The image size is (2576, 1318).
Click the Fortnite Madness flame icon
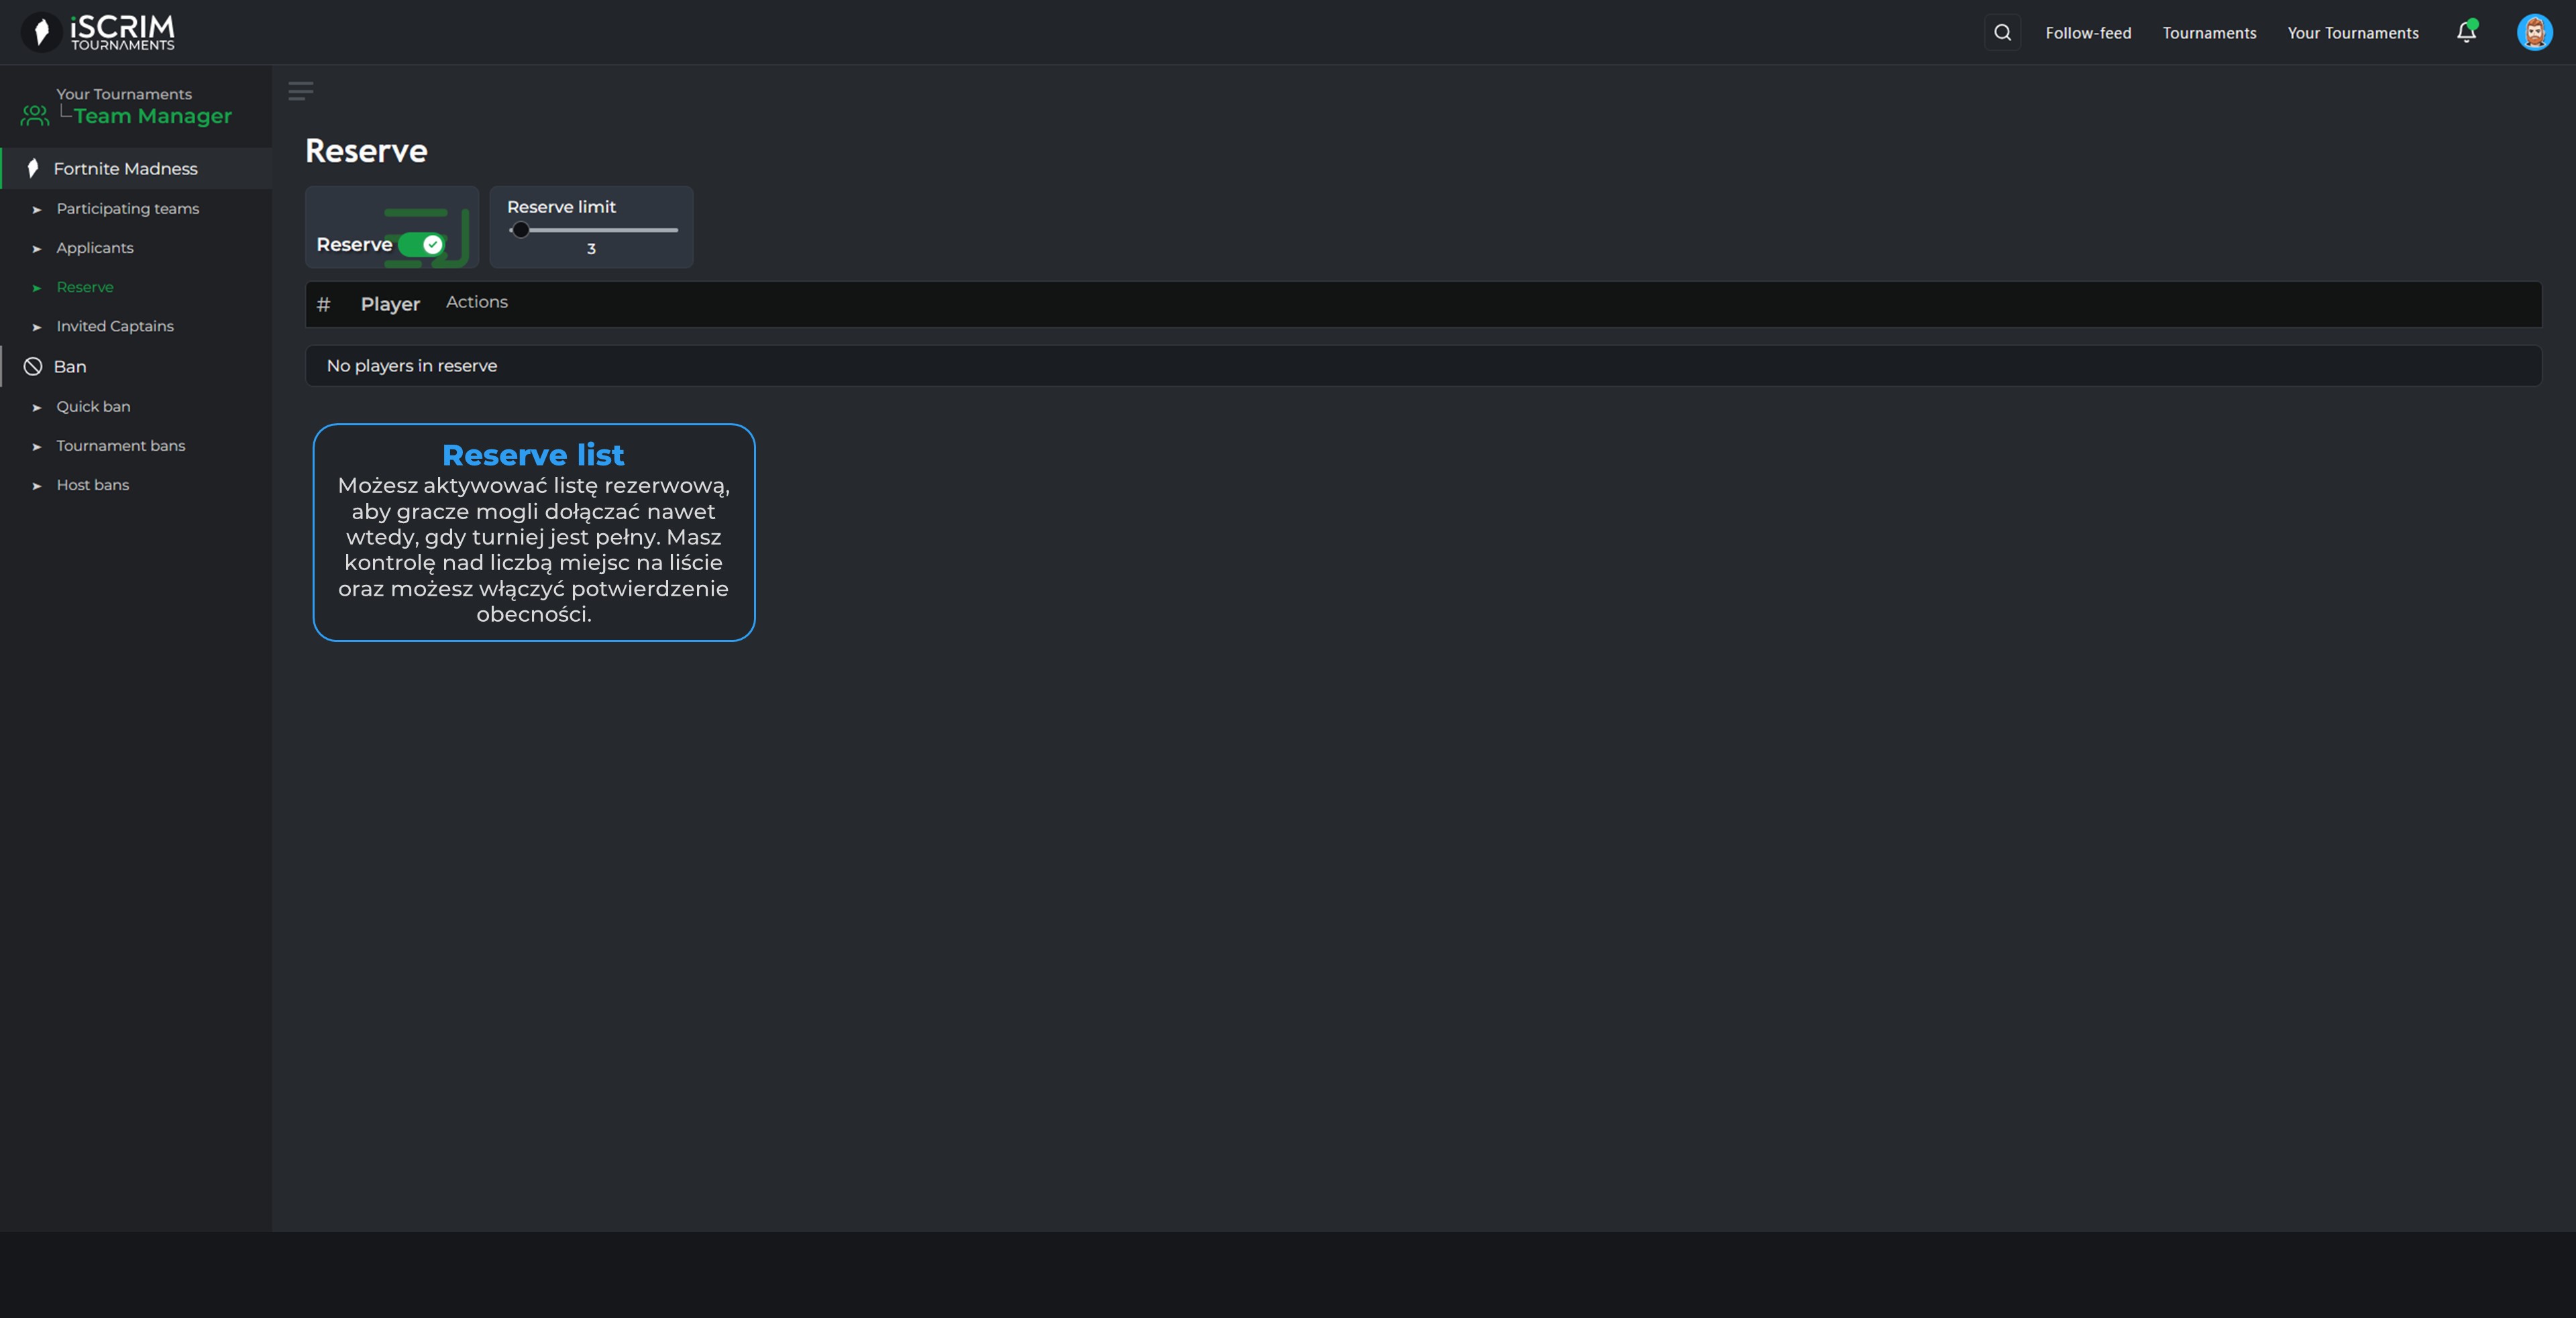tap(33, 168)
